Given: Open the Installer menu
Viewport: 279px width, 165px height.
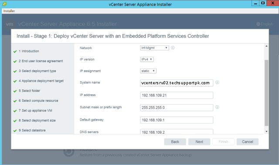Looking at the screenshot, I should pyautogui.click(x=9, y=11).
